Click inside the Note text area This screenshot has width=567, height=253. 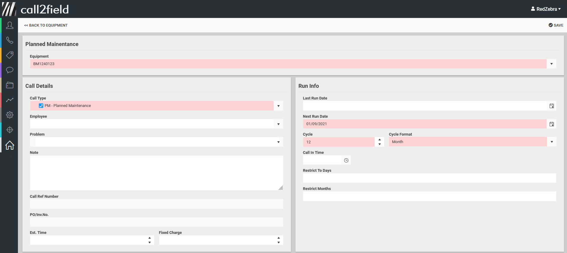[x=156, y=173]
